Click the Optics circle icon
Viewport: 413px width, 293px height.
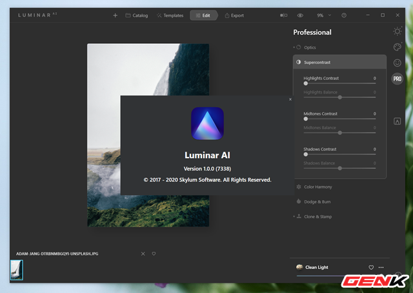click(x=298, y=47)
